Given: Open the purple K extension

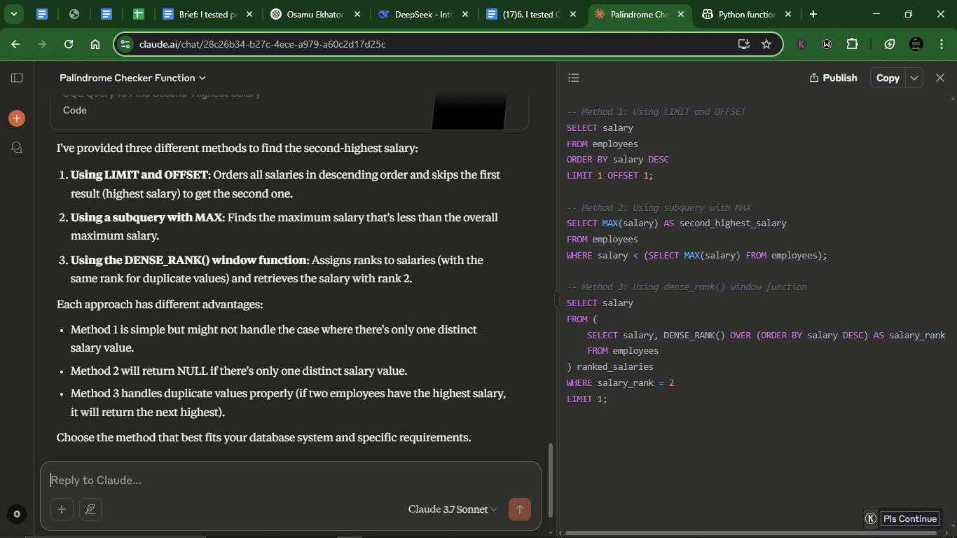Looking at the screenshot, I should coord(801,44).
